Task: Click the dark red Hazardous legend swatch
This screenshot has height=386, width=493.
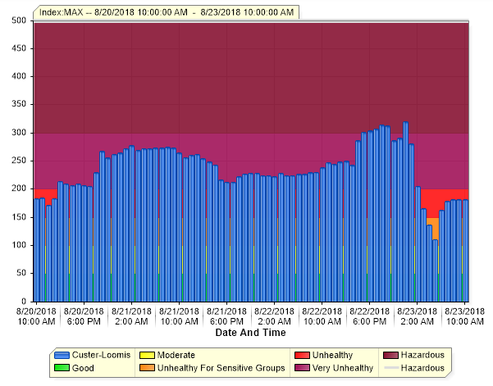Action: click(391, 355)
